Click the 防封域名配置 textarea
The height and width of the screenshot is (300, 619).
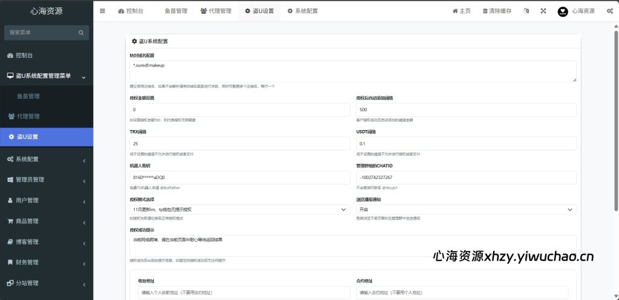353,71
